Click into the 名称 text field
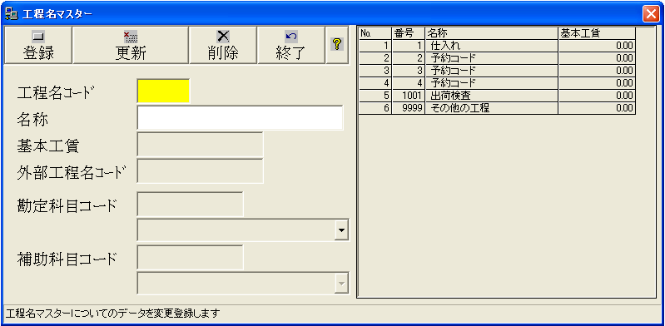 click(x=240, y=117)
